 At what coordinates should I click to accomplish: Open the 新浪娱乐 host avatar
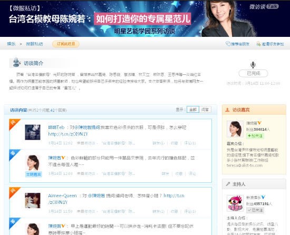click(x=235, y=203)
